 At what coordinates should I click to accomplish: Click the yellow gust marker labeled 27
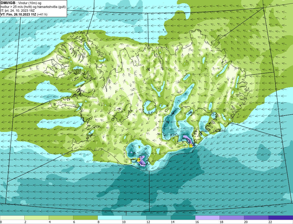click(191, 145)
